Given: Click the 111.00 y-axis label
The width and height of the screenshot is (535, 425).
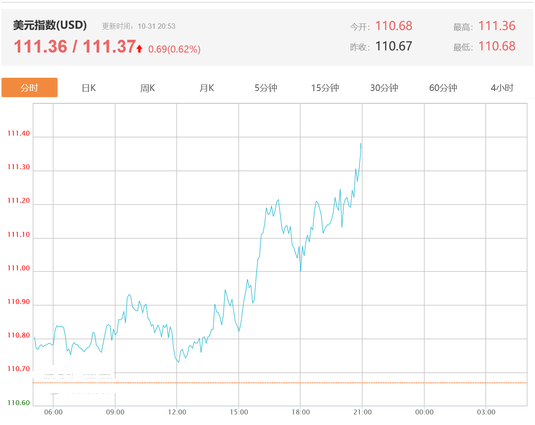Looking at the screenshot, I should [19, 269].
